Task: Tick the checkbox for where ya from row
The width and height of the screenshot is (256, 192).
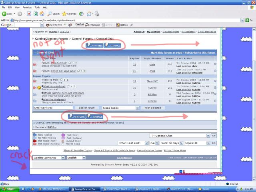Action: (x=215, y=81)
